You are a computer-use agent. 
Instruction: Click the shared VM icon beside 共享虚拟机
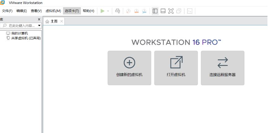point(8,38)
